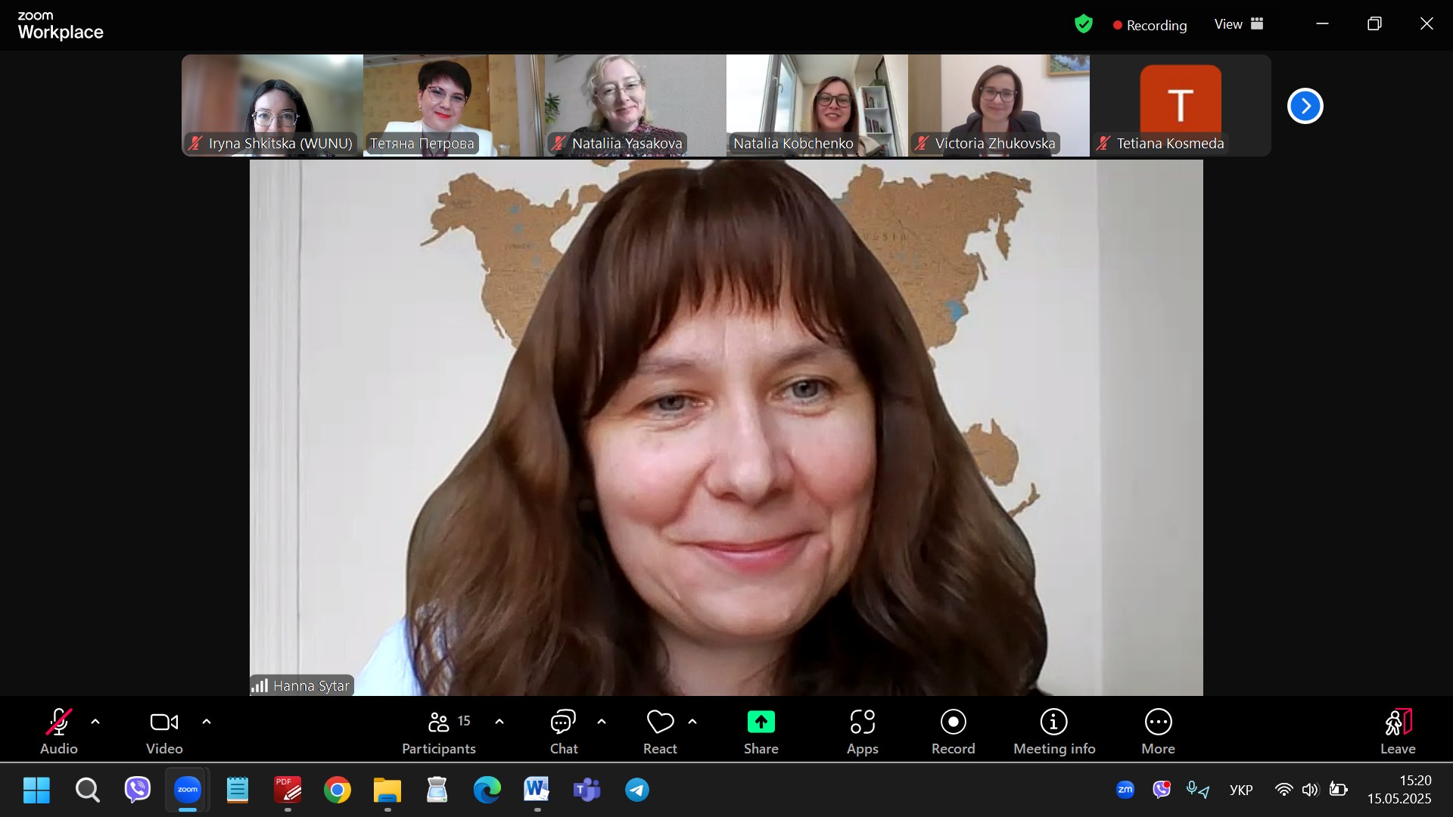This screenshot has height=817, width=1453.
Task: Open Viber from taskbar
Action: 138,791
